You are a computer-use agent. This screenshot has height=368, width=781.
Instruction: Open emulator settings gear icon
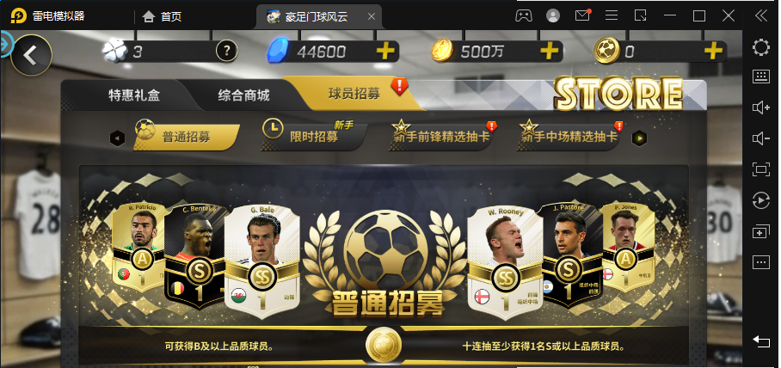[x=760, y=47]
